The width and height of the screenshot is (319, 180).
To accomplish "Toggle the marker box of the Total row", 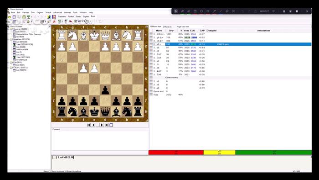I will tap(151, 95).
